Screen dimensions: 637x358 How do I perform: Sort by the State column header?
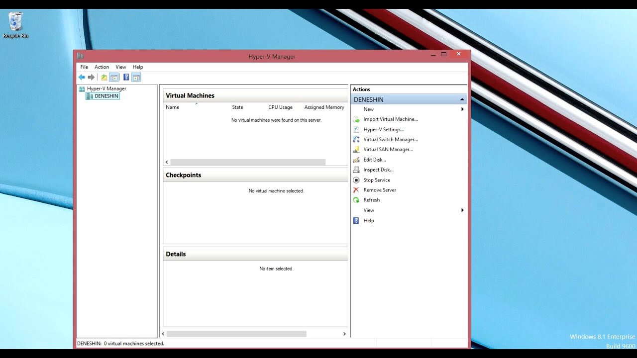pyautogui.click(x=237, y=107)
